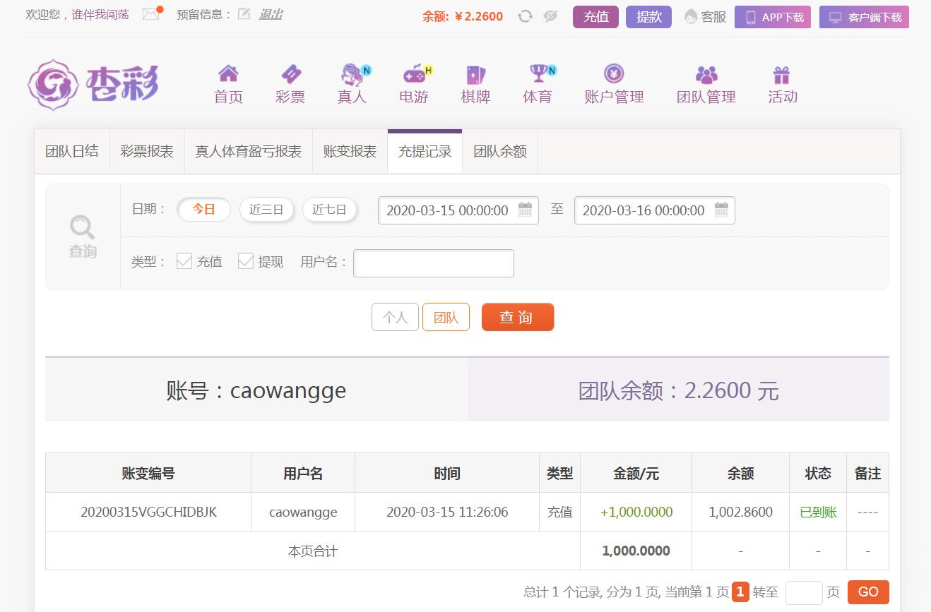The width and height of the screenshot is (931, 612).
Task: Click the 团队余额：2.2600 元 summary
Action: click(x=679, y=390)
